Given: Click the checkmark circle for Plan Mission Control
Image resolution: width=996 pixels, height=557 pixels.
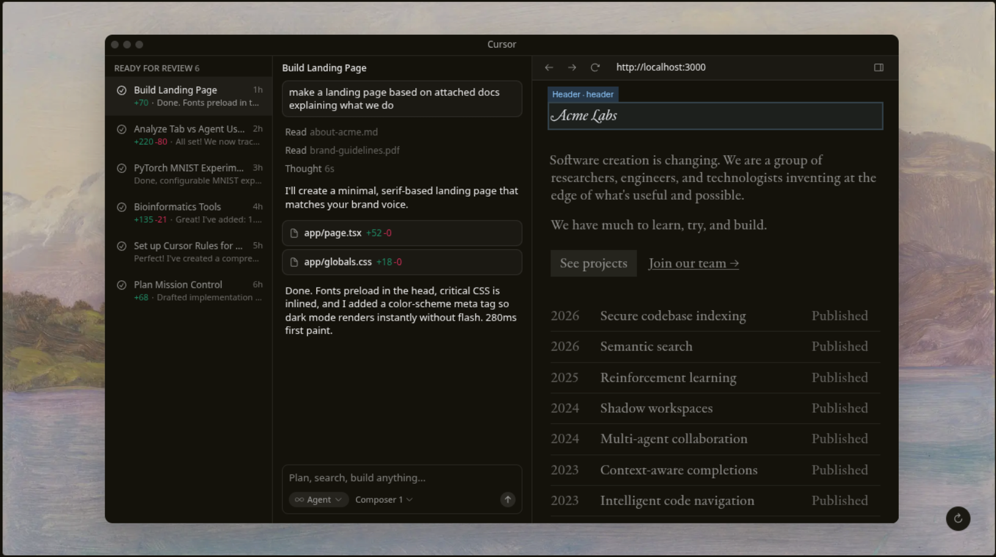Looking at the screenshot, I should [122, 285].
